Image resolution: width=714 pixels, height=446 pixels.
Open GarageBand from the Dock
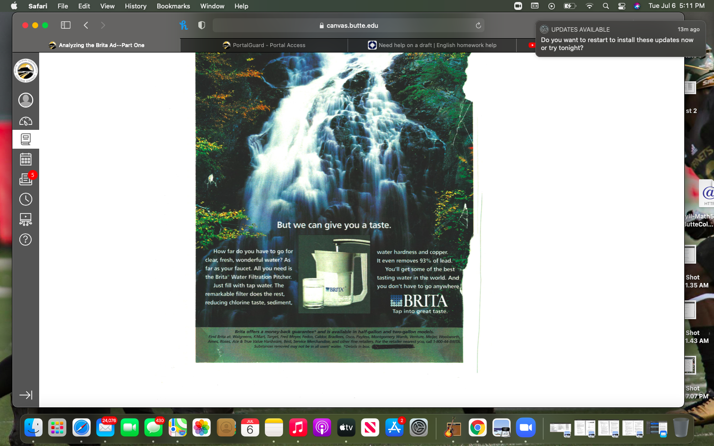(453, 427)
